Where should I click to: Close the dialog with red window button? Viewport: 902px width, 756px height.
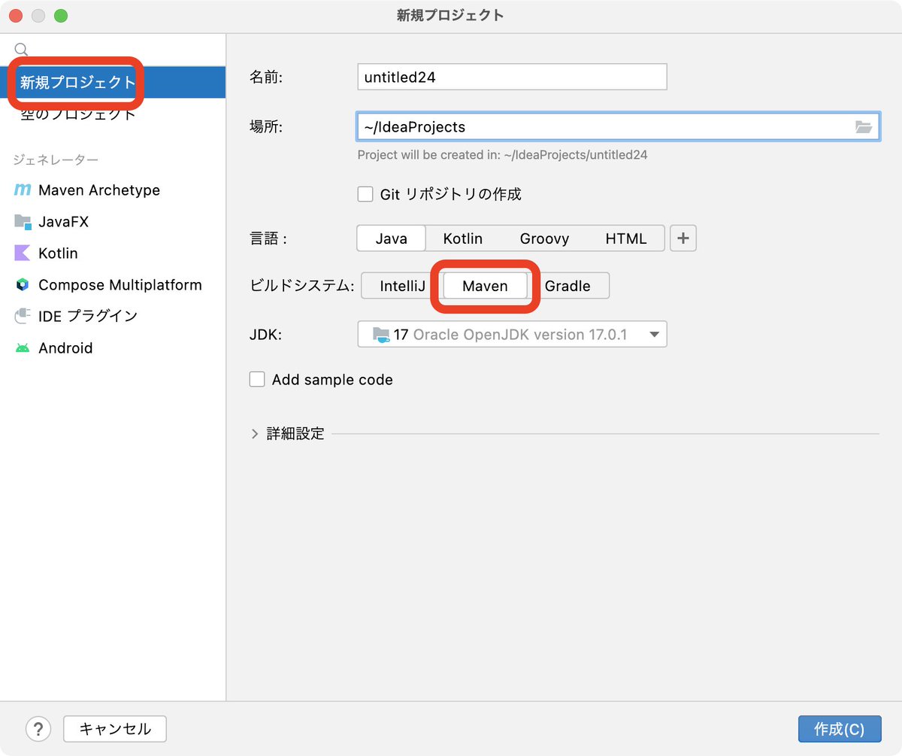[16, 16]
